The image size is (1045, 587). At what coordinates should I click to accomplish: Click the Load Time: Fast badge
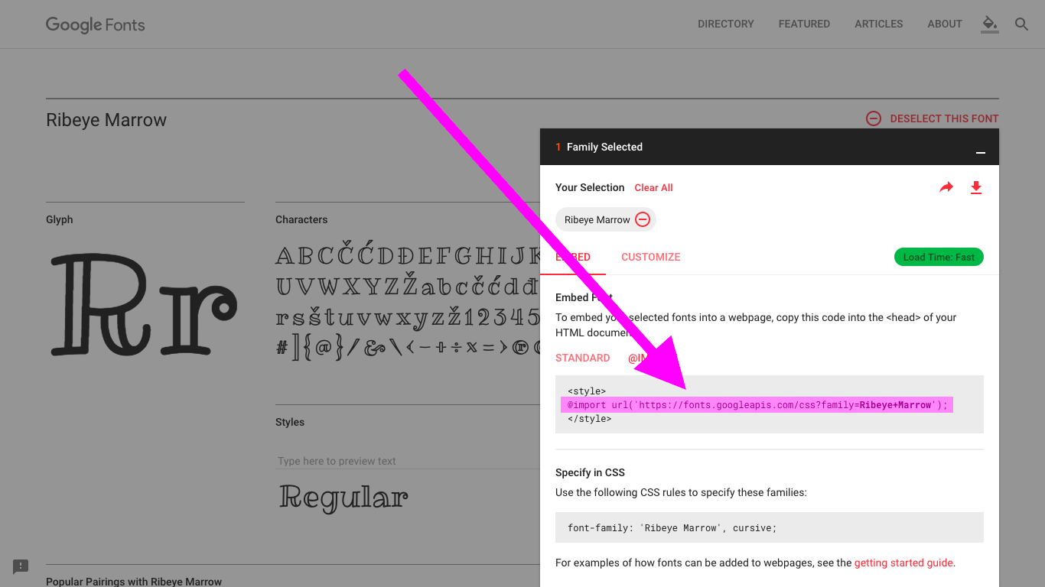tap(939, 257)
